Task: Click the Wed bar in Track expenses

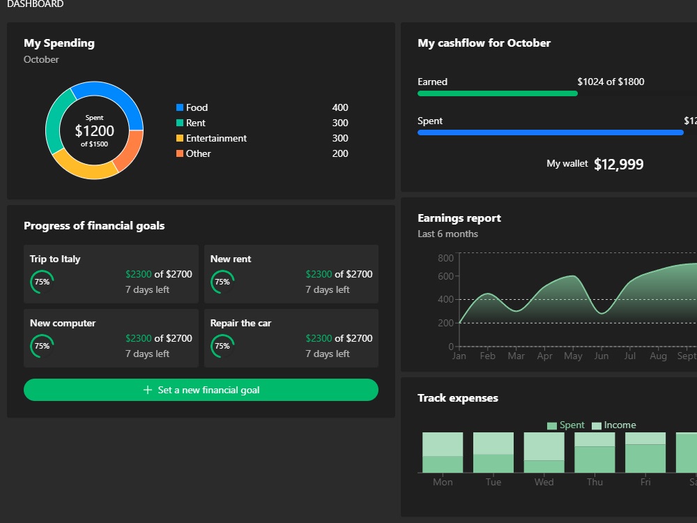Action: (x=544, y=453)
